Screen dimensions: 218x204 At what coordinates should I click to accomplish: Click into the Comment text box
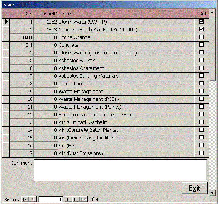pos(120,170)
